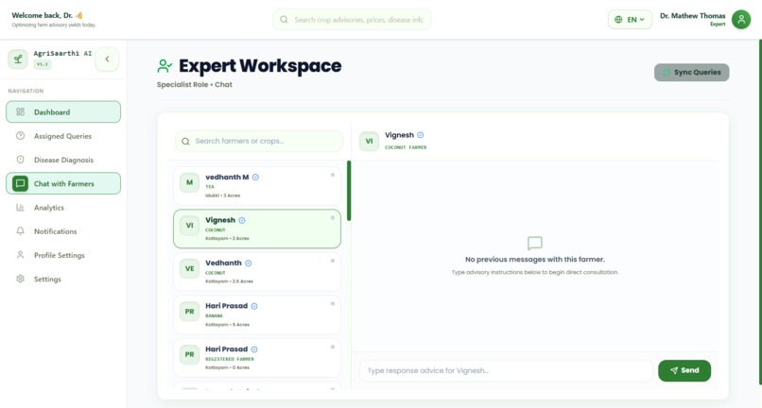Click the VE avatar of Vedhanth
Image resolution: width=762 pixels, height=408 pixels.
coord(189,268)
